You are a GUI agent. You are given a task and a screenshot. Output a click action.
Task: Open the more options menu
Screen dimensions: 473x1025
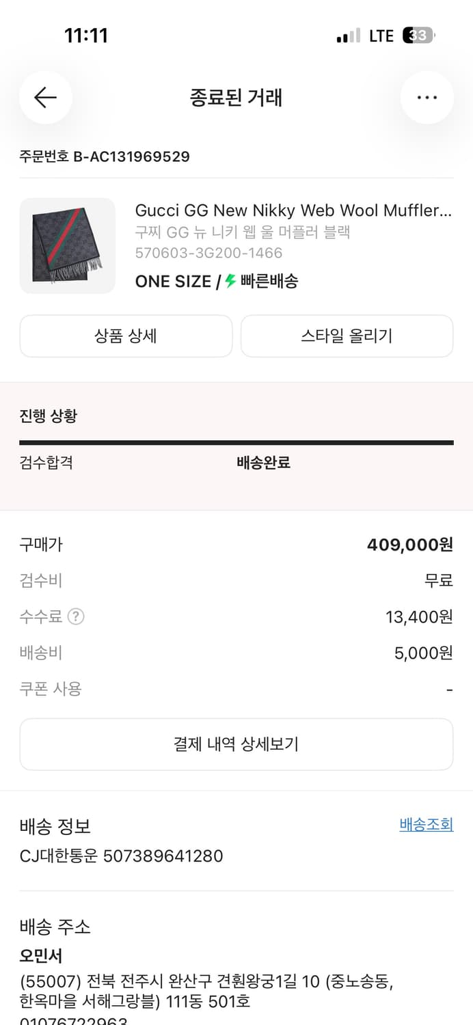[x=427, y=98]
